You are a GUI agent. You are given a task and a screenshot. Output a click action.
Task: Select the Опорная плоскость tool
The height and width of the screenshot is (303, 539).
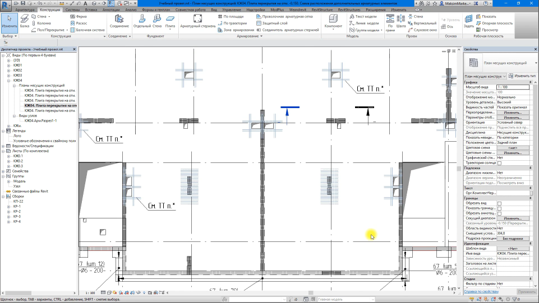494,24
